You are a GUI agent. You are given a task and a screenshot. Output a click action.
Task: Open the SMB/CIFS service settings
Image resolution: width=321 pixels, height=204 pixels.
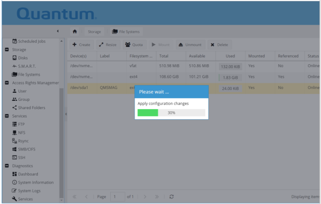(24, 149)
